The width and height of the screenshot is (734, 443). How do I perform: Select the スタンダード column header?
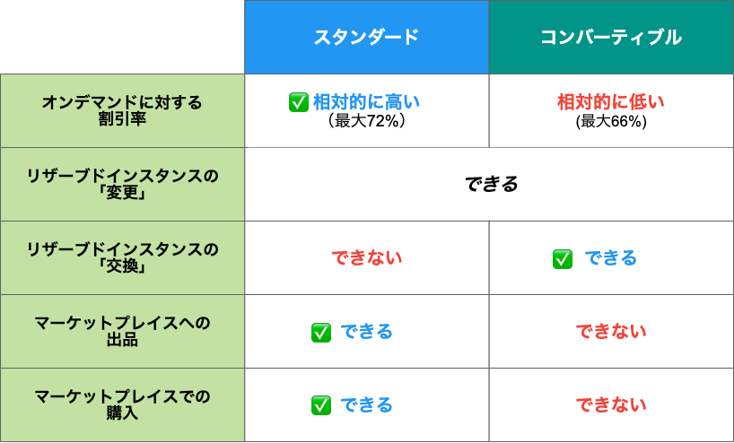click(x=366, y=37)
